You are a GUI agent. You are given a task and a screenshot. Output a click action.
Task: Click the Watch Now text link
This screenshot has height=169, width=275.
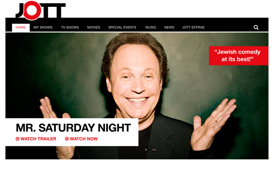[x=84, y=139]
